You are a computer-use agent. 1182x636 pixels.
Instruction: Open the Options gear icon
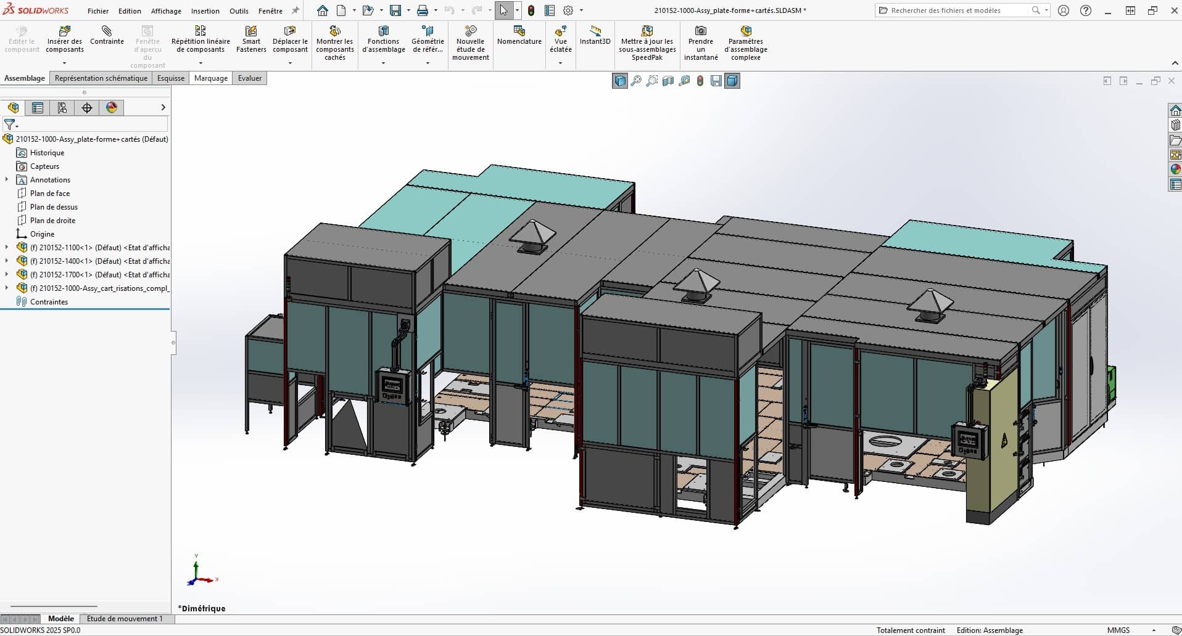coord(568,10)
